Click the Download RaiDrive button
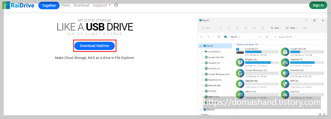Screen dimensions: 331x119 pyautogui.click(x=94, y=46)
